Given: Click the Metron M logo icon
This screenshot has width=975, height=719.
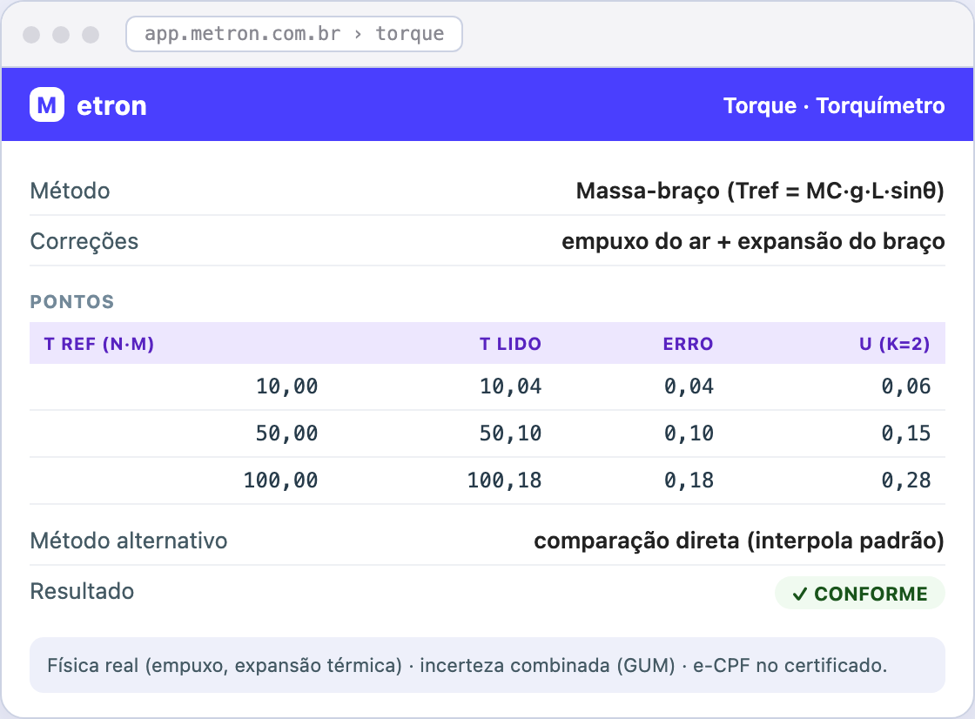Looking at the screenshot, I should click(x=47, y=105).
